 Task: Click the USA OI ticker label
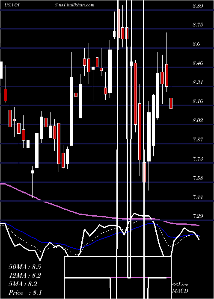point(12,5)
